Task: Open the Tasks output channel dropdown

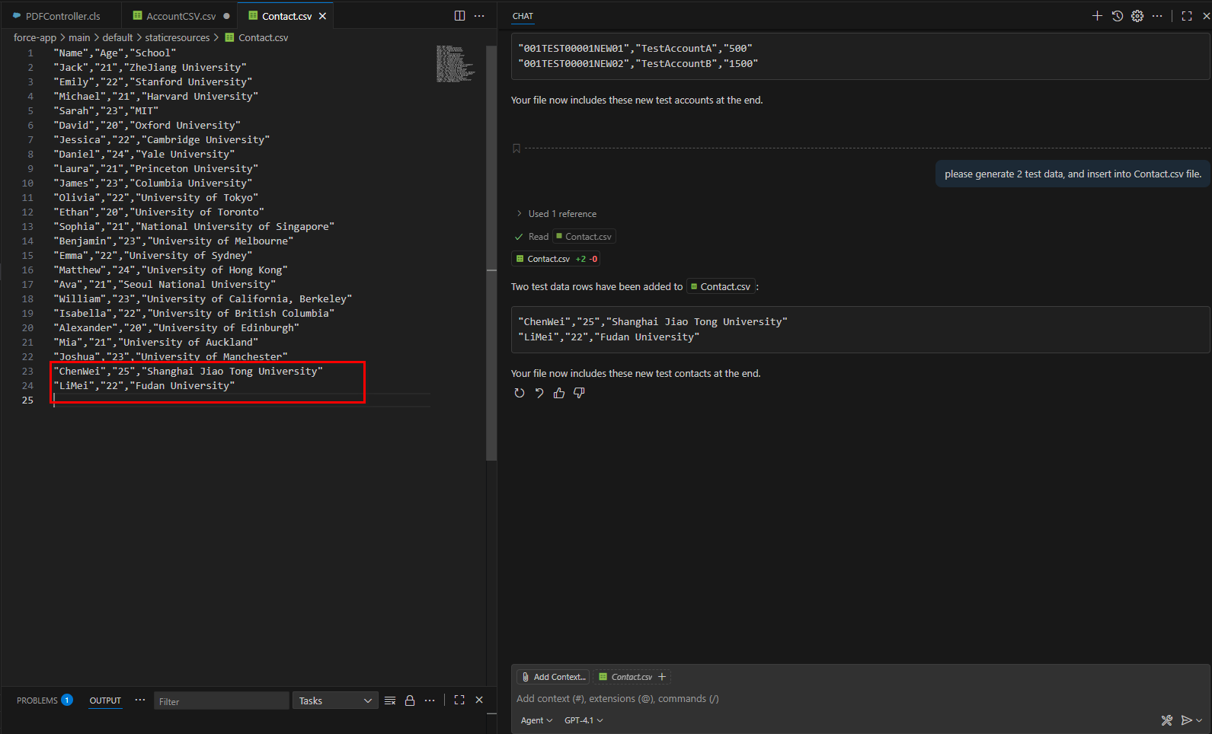Action: point(335,700)
